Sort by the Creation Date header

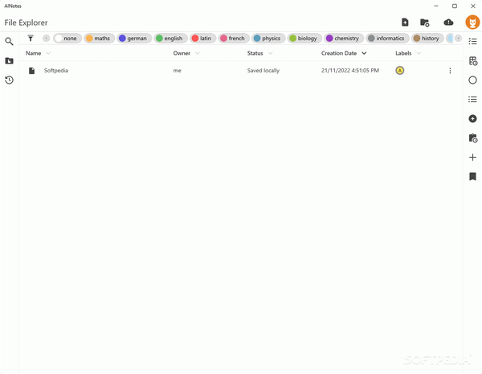[339, 53]
